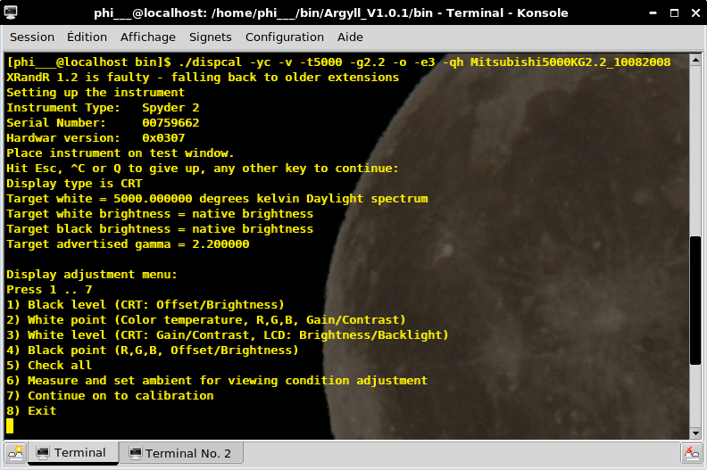The image size is (707, 470).
Task: Click the close session icon in tab bar
Action: click(x=691, y=453)
